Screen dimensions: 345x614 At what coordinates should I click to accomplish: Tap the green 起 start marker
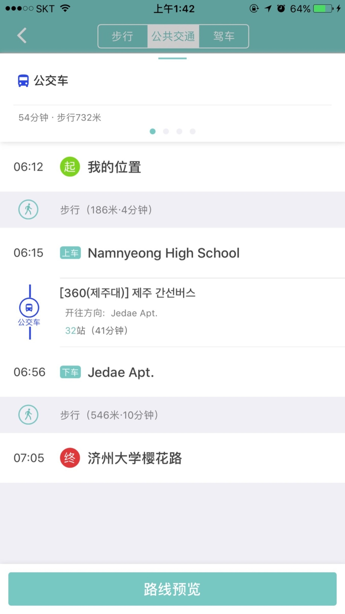click(x=70, y=167)
